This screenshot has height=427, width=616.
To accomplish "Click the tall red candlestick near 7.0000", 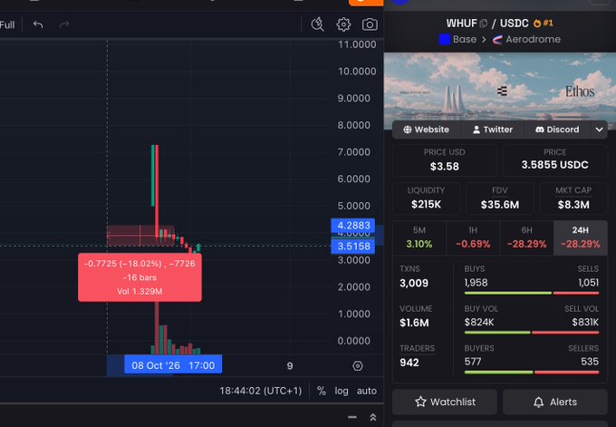I will click(x=157, y=191).
